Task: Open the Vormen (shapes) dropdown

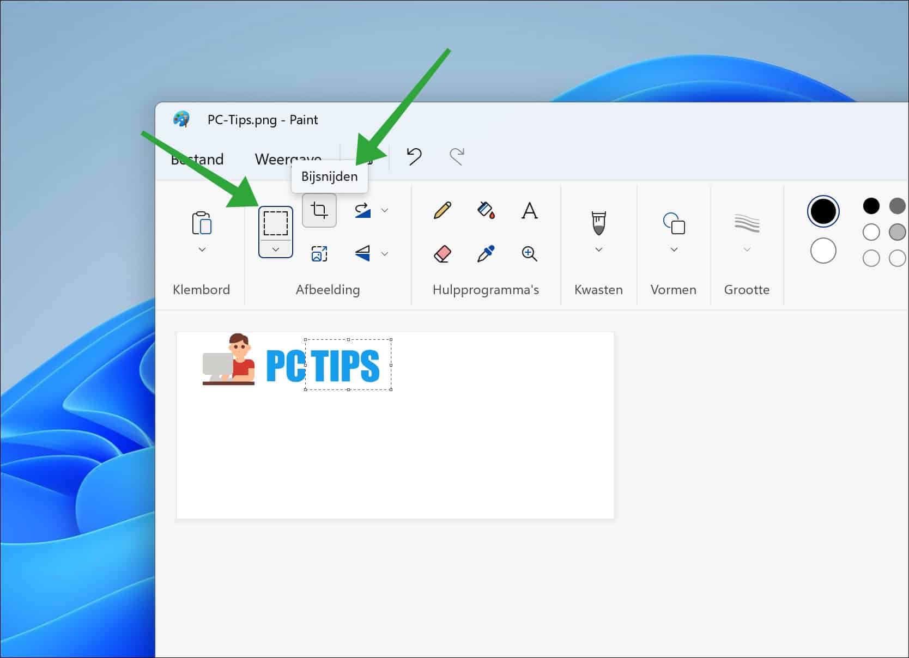Action: pos(673,249)
